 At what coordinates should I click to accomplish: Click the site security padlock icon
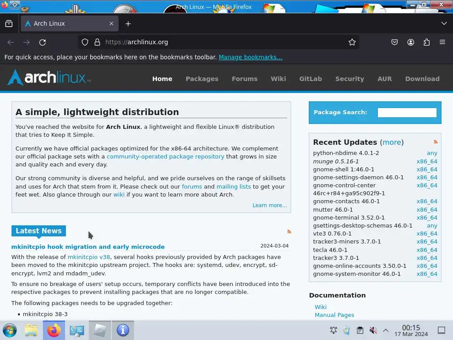point(97,42)
